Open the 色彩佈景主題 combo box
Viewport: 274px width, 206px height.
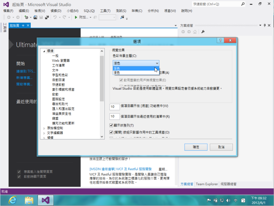coord(136,63)
